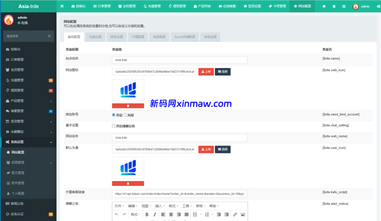Undo last edit in editor

pos(116,214)
